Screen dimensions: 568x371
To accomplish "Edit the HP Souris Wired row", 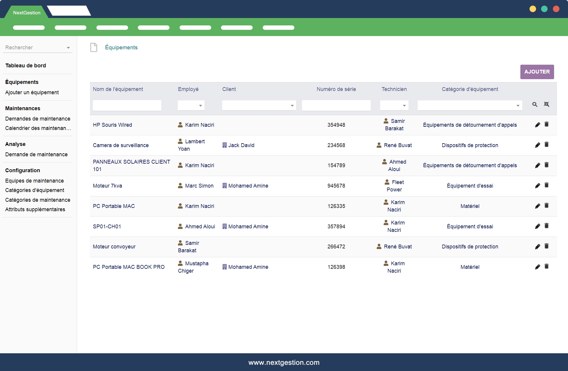I will [x=538, y=125].
